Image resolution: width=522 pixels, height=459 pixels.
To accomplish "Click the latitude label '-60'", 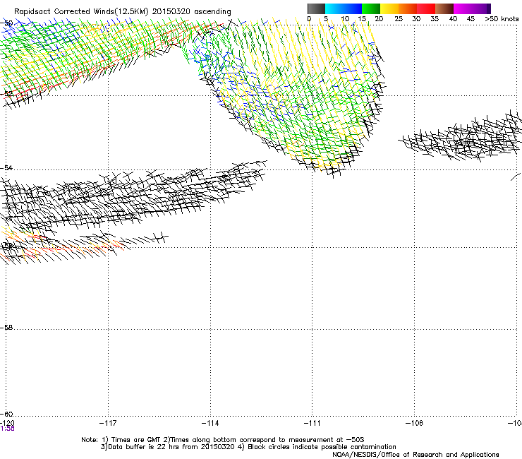I will [x=6, y=414].
